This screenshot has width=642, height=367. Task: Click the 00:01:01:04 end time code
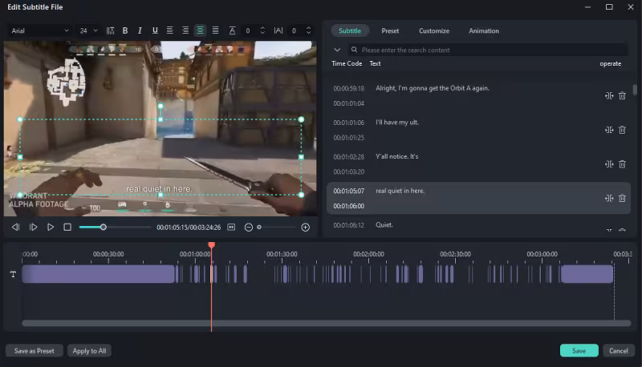[348, 103]
